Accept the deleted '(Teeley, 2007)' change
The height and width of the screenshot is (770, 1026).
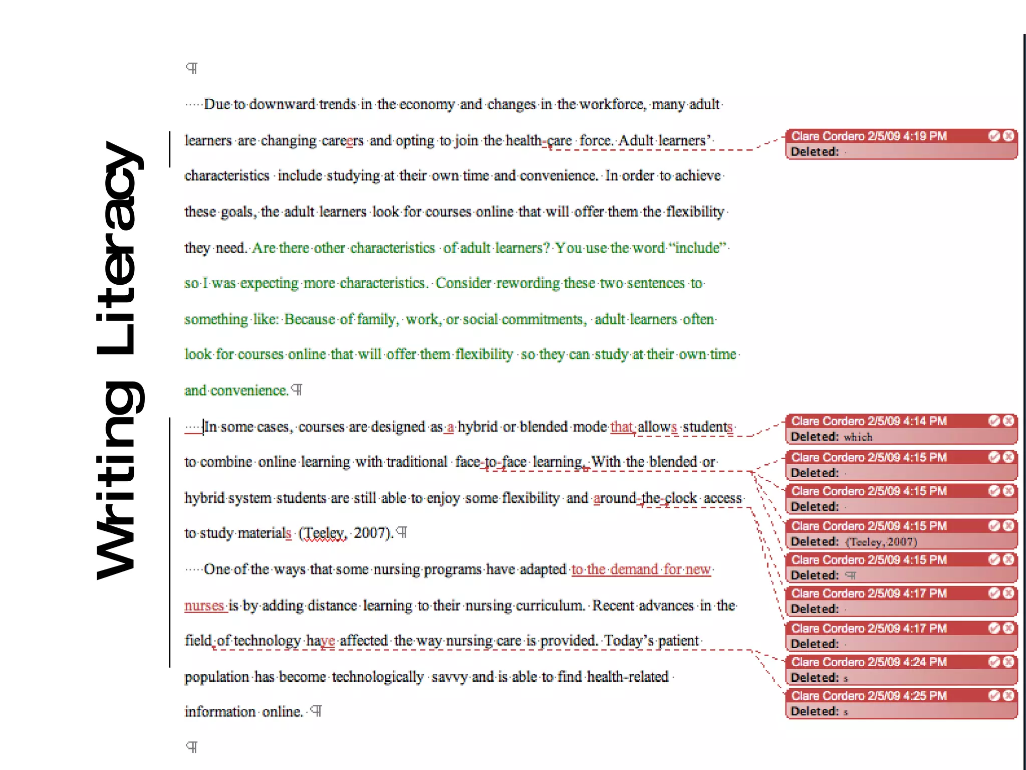tap(994, 525)
